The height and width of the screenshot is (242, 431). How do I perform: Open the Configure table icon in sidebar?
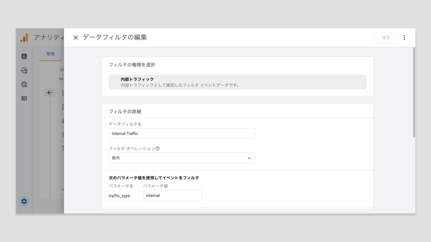tap(24, 98)
